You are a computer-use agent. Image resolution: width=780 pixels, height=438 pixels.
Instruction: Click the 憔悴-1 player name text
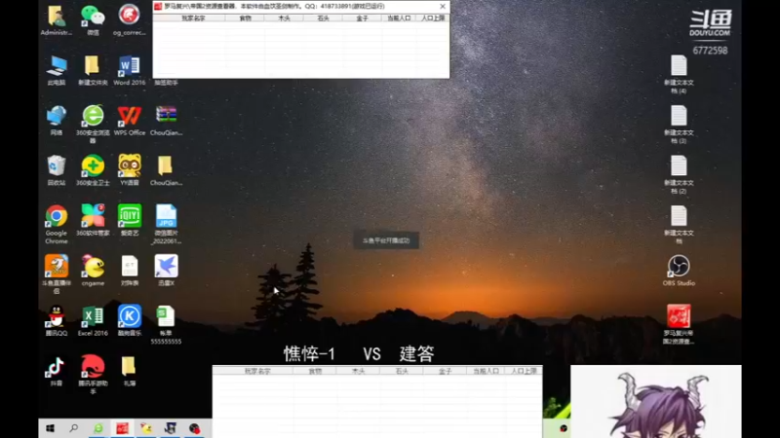tap(309, 353)
